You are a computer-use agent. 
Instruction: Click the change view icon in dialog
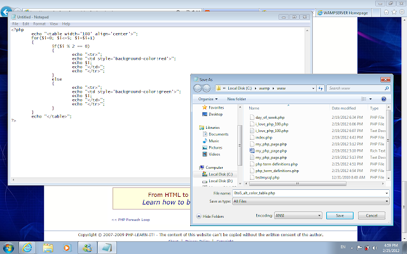click(x=364, y=99)
